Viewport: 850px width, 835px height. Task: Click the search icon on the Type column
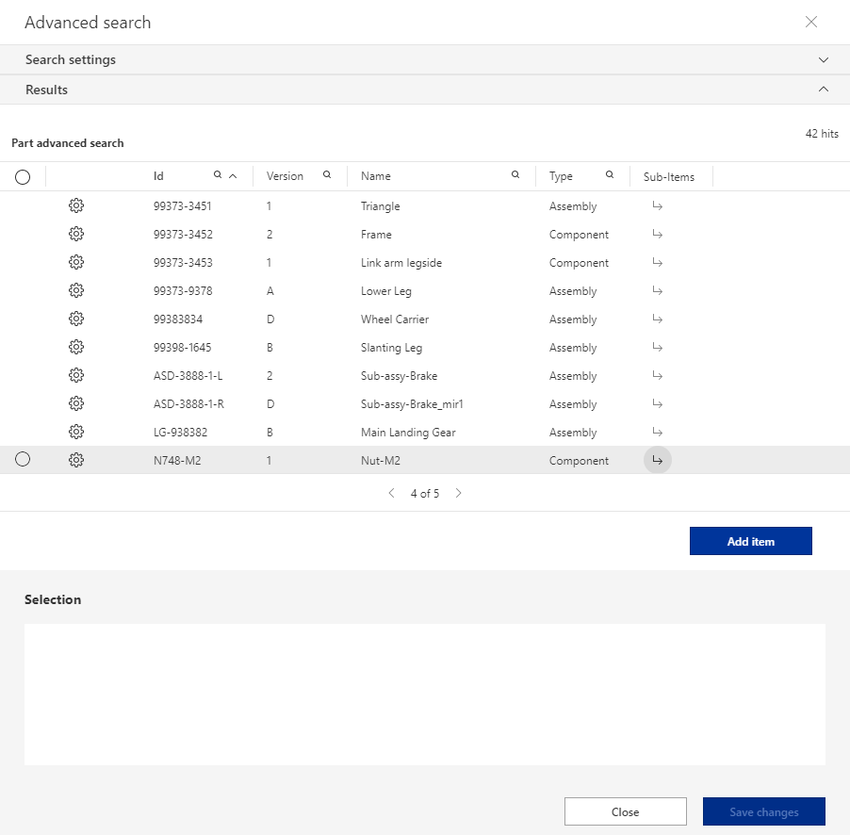tap(609, 174)
